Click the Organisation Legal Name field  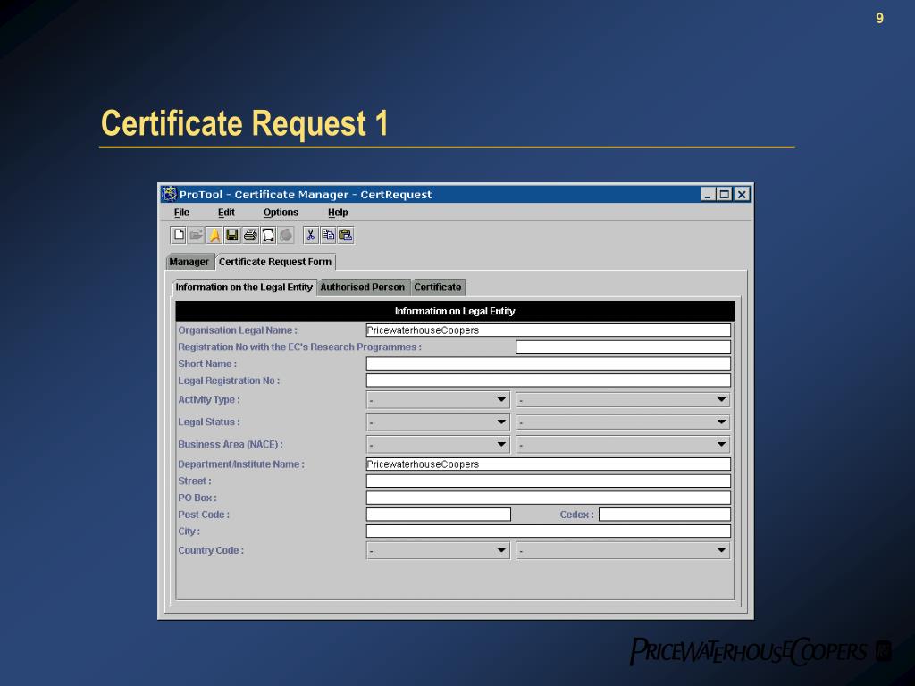[549, 330]
